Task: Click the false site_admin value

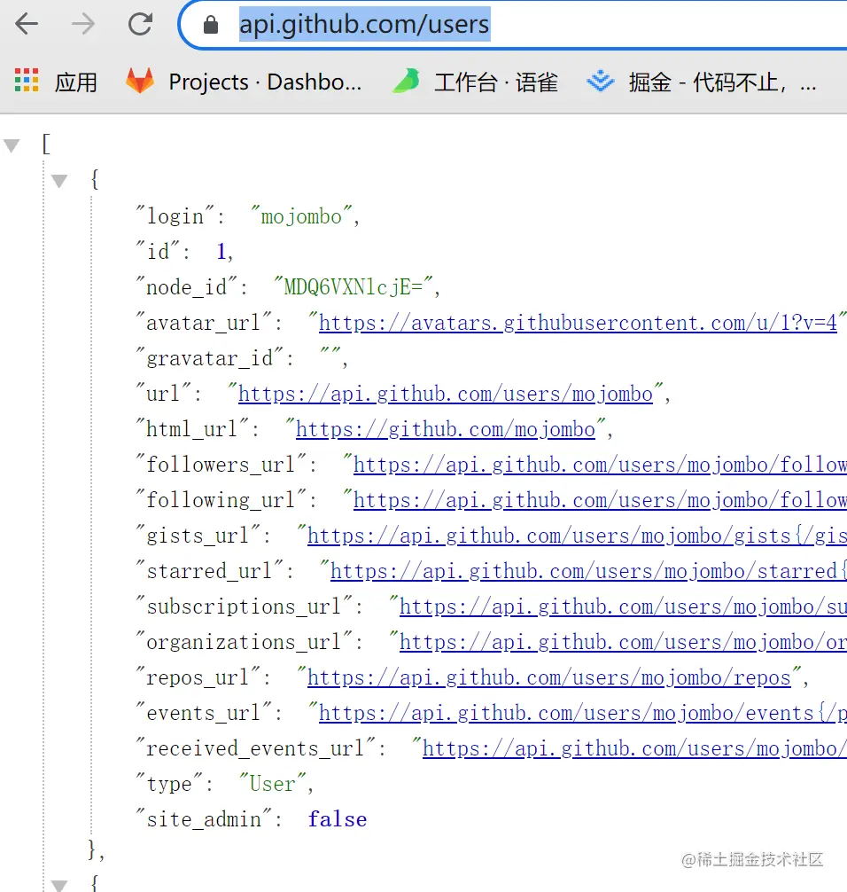Action: (x=337, y=820)
